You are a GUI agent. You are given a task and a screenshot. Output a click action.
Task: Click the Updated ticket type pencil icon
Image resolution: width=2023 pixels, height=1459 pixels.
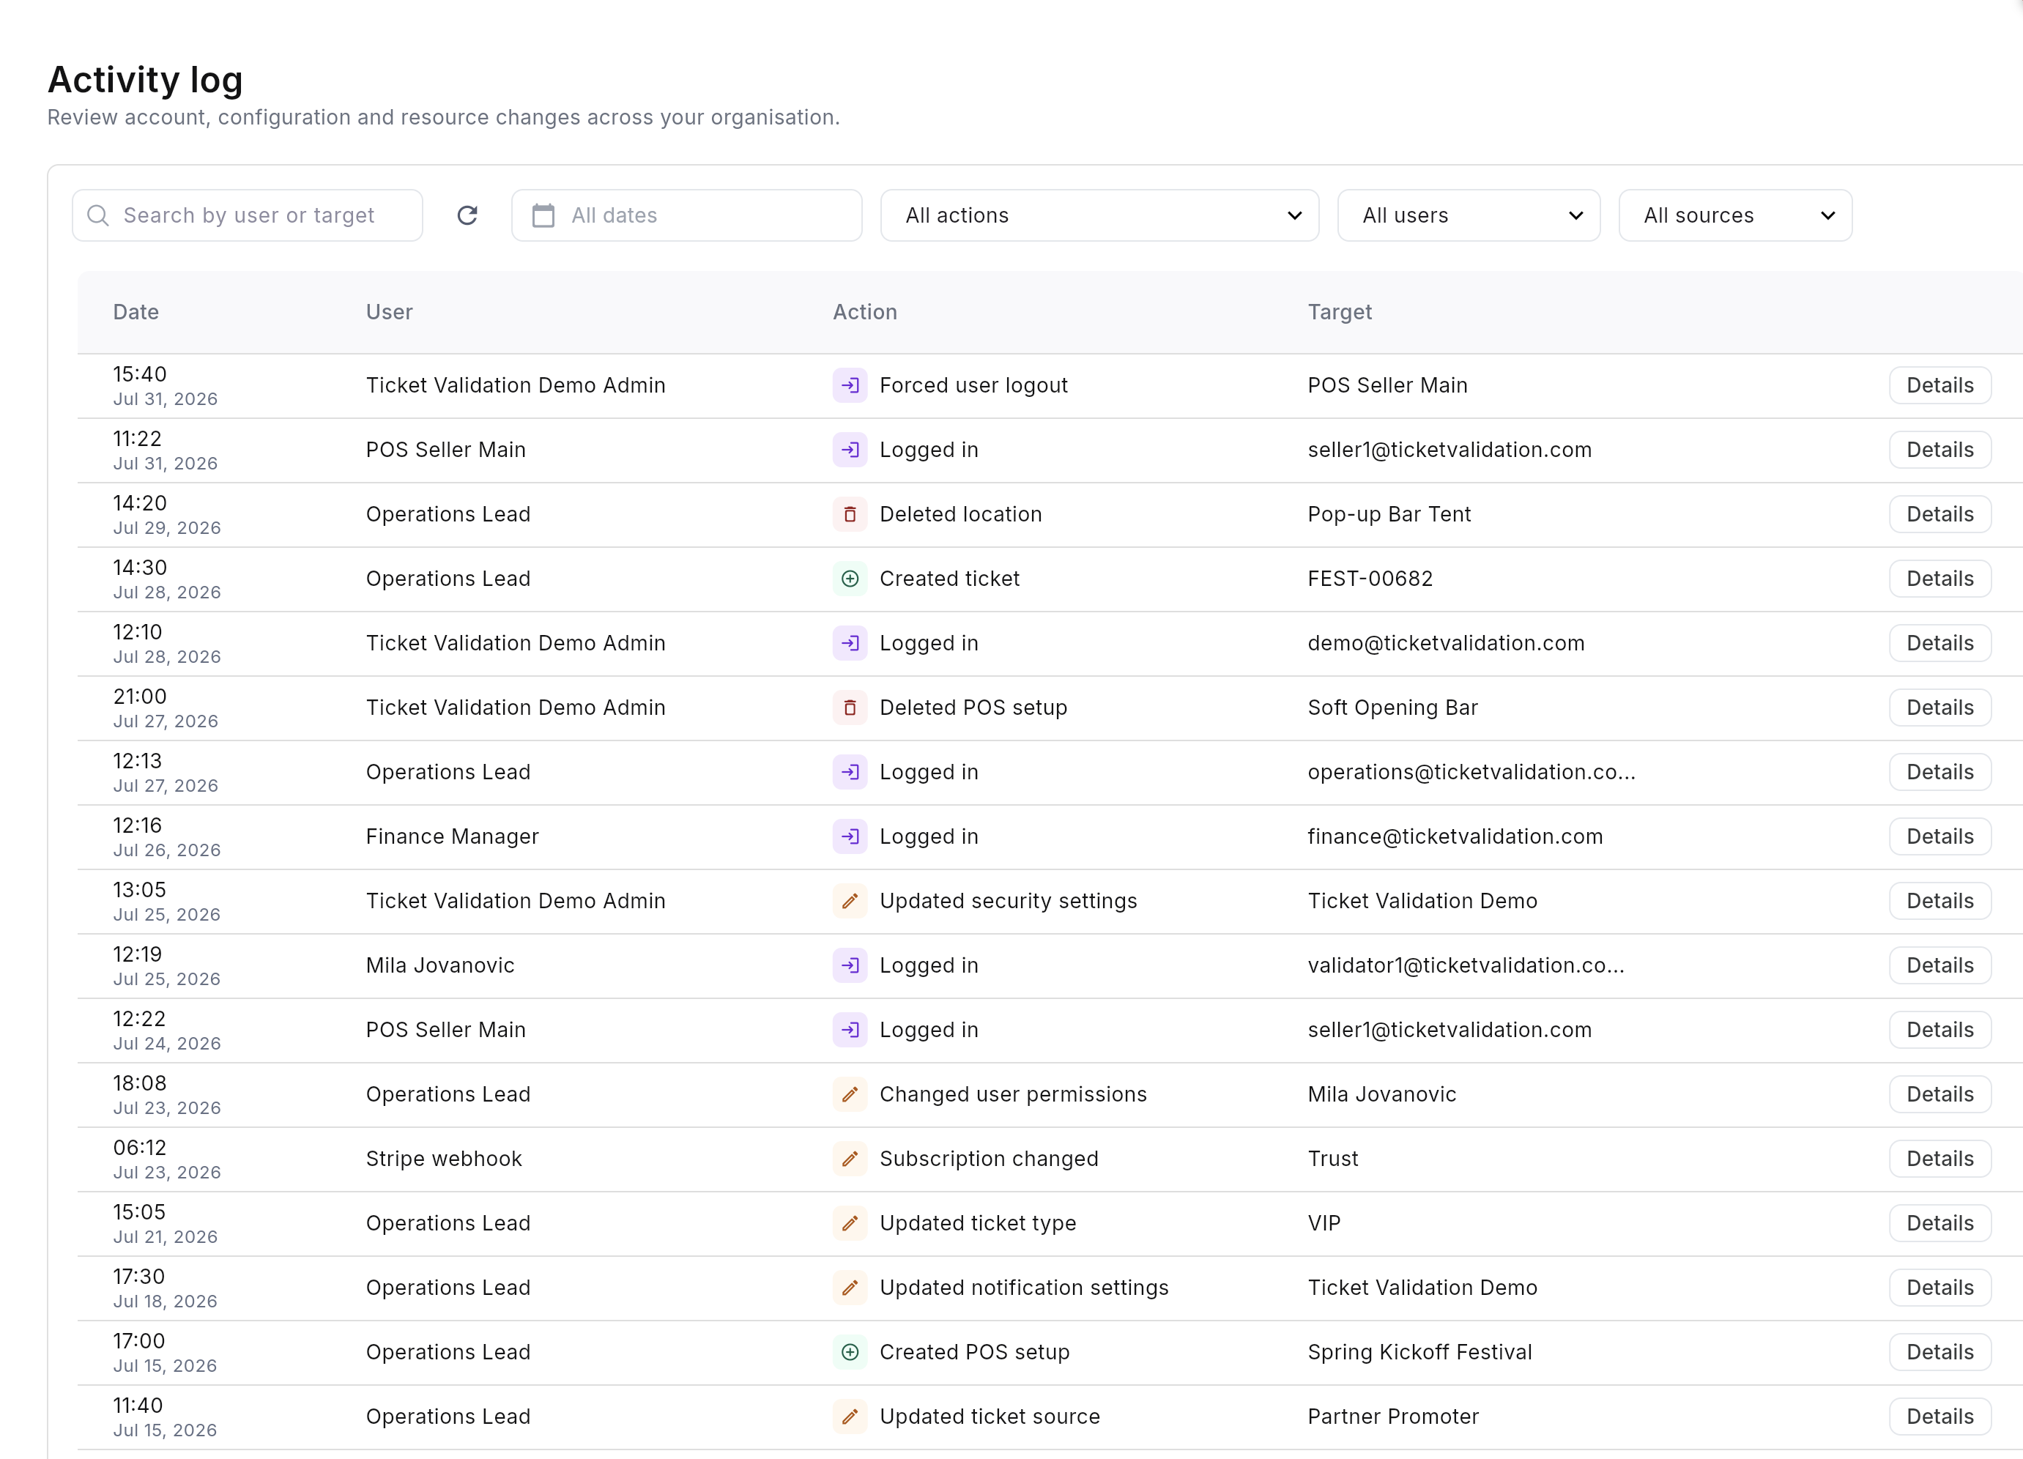coord(850,1224)
